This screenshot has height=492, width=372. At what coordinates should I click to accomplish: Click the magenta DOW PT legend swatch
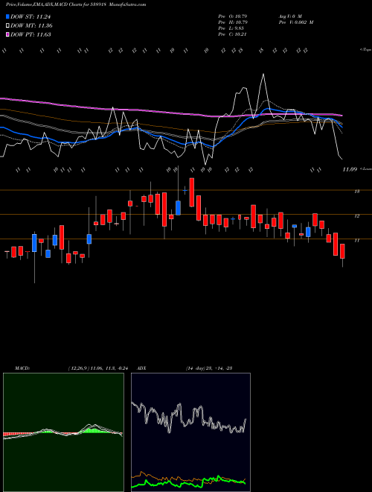click(x=8, y=34)
